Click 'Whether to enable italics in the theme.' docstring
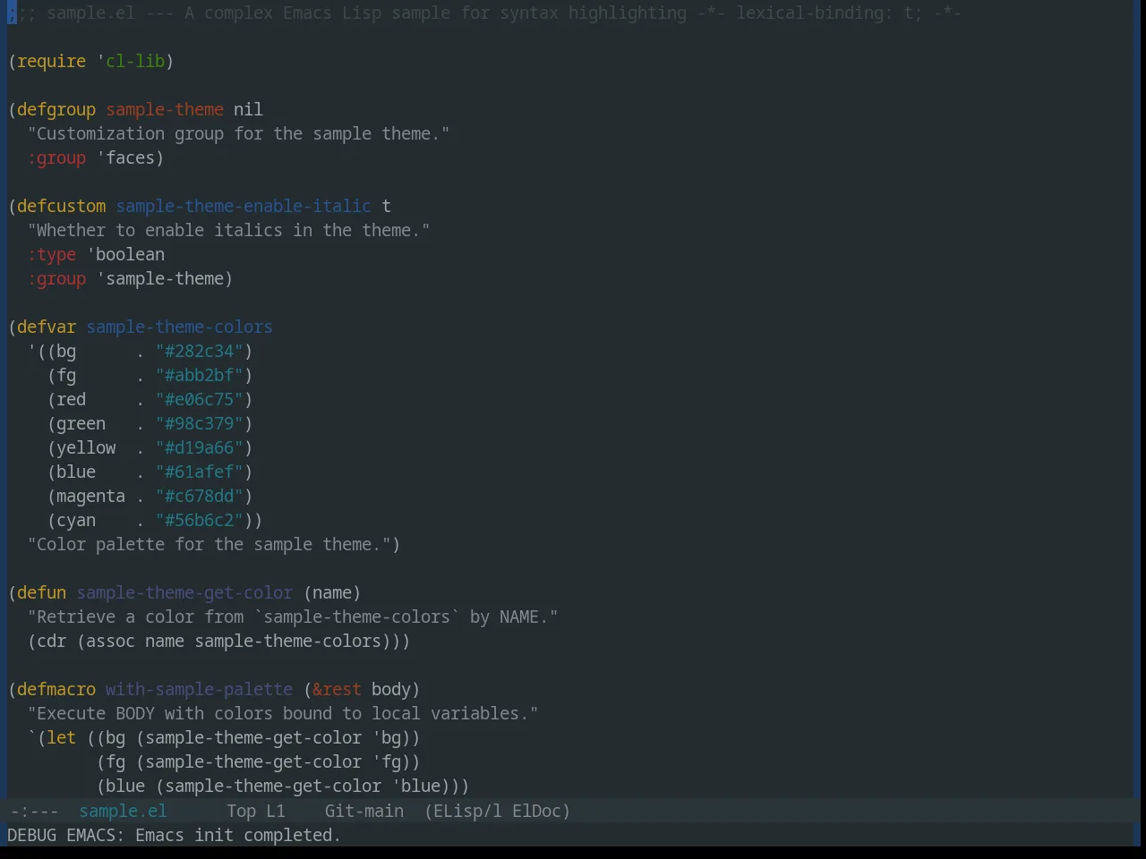This screenshot has height=859, width=1146. tap(228, 230)
